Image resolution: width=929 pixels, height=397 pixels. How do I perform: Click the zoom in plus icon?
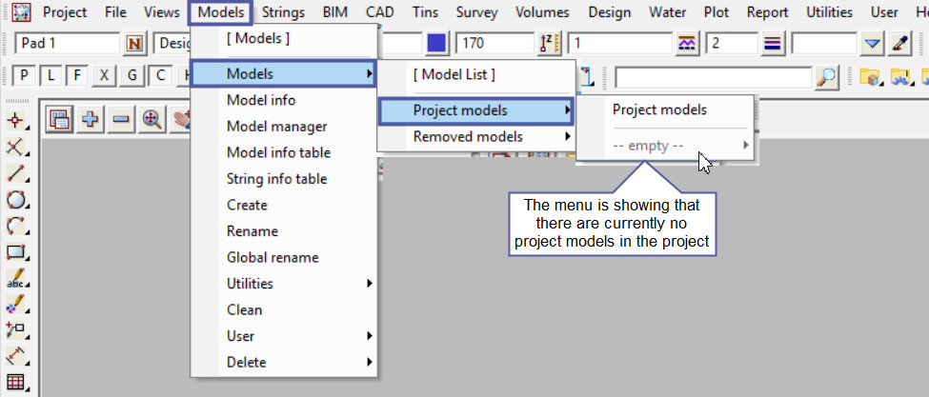click(91, 119)
